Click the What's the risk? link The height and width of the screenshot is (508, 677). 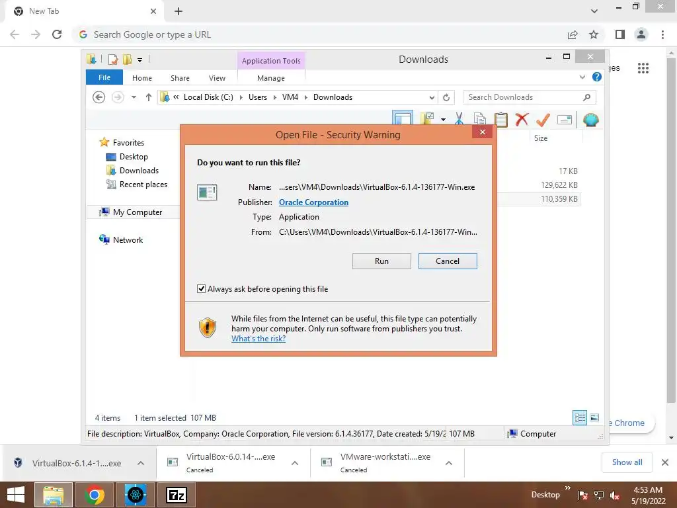(259, 339)
